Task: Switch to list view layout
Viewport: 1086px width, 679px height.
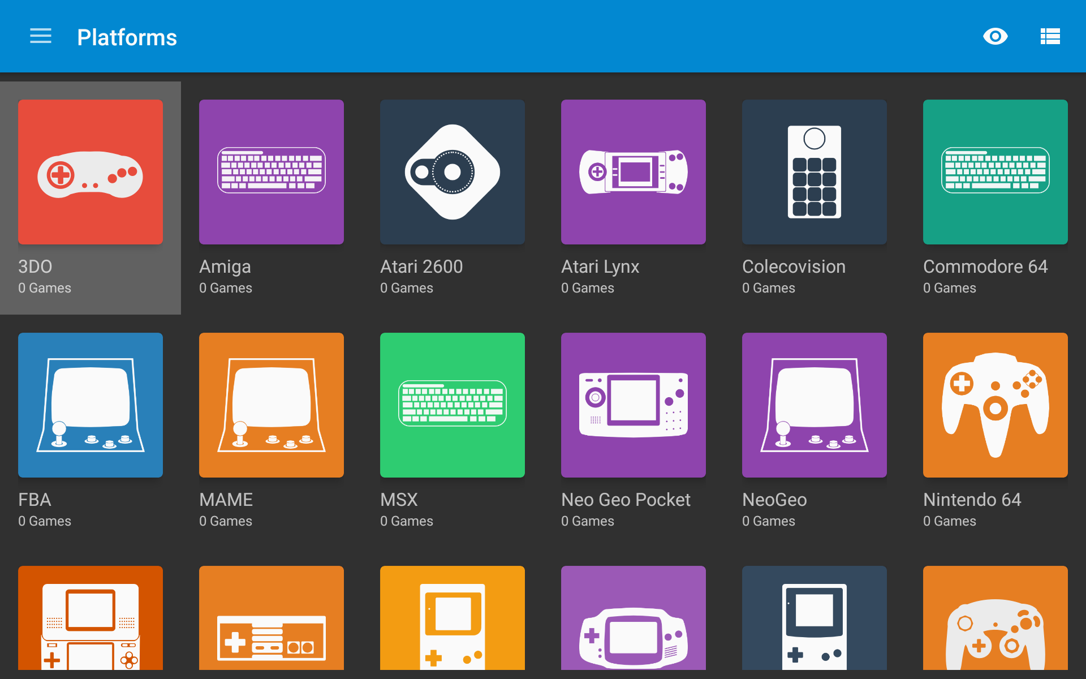Action: (1050, 37)
